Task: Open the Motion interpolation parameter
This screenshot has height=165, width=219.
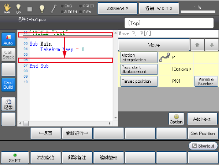Action: tap(139, 57)
